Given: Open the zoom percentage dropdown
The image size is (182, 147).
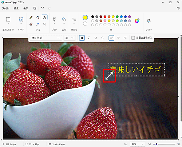Looking at the screenshot, I should click(137, 144).
